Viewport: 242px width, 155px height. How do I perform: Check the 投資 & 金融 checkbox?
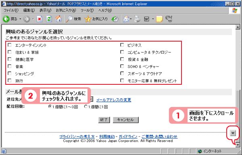click(122, 59)
